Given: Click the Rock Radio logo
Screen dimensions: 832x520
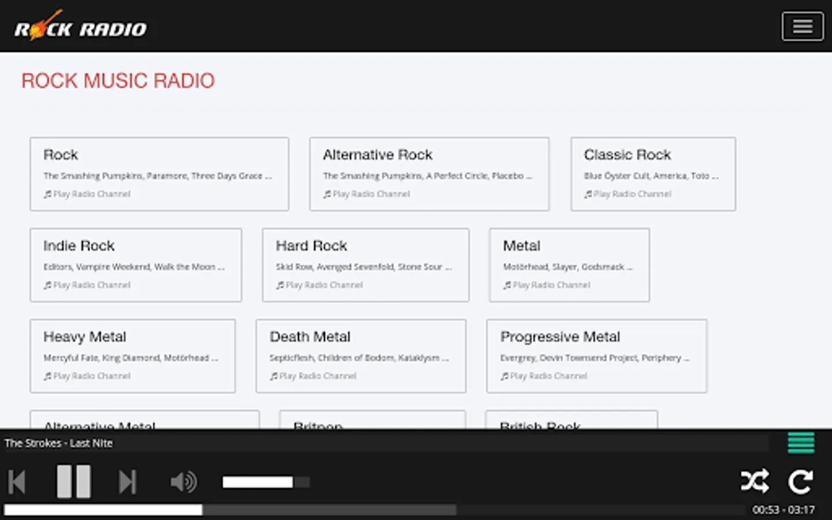Looking at the screenshot, I should 80,26.
